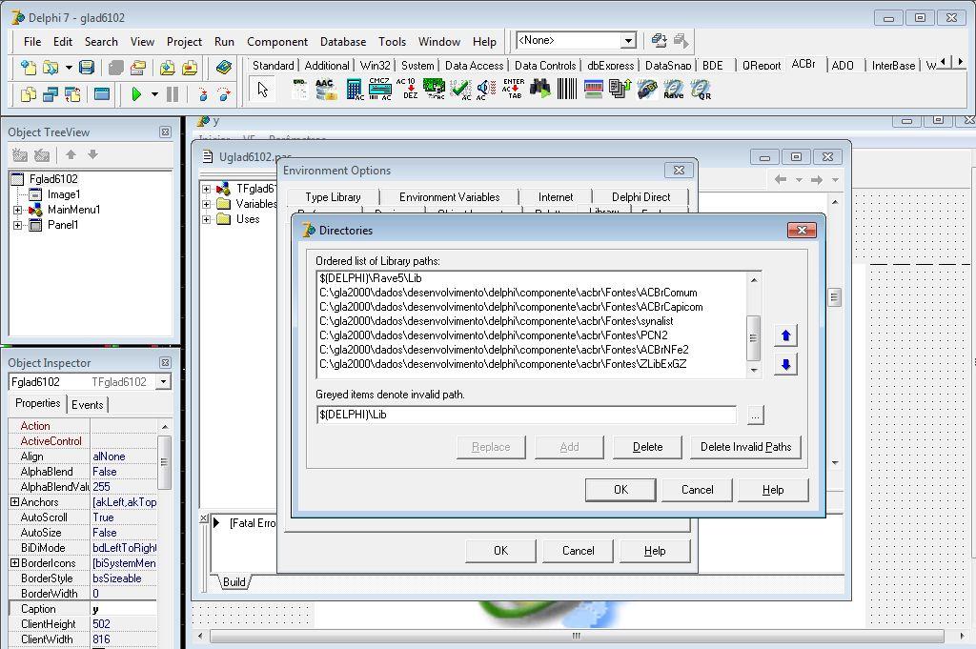The height and width of the screenshot is (649, 976).
Task: Click the green Run arrow
Action: [137, 94]
